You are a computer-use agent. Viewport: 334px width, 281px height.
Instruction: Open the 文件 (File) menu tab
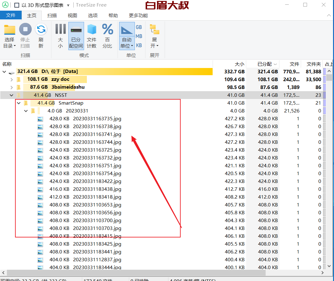click(x=11, y=15)
